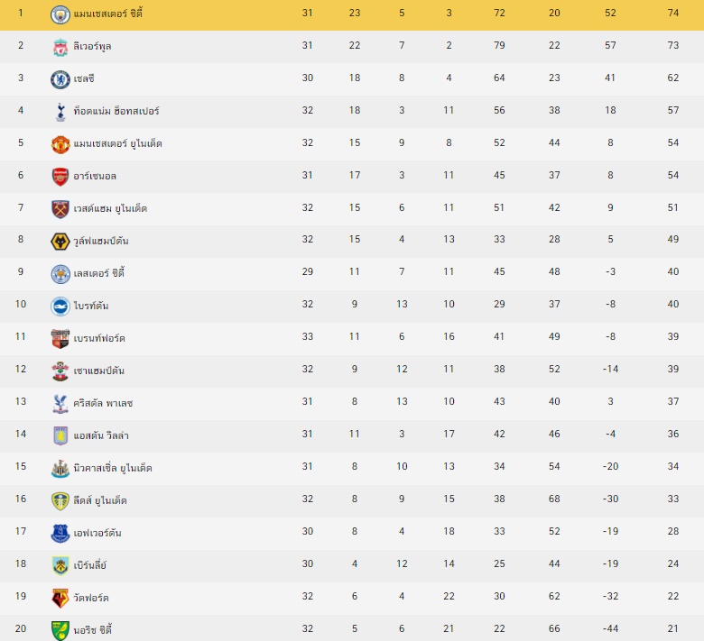This screenshot has width=704, height=641.
Task: Open the ลีดส์ ยูไนเต็ด team link
Action: click(100, 500)
